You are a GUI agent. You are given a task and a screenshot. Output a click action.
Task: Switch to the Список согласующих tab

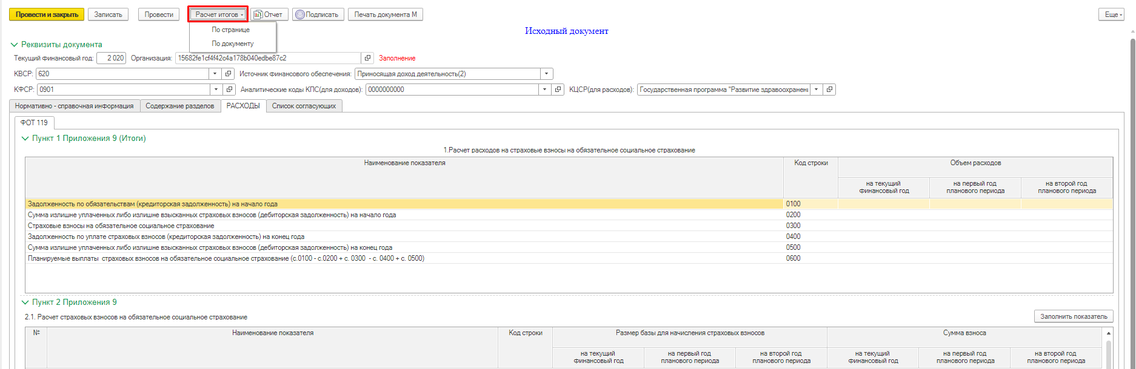[304, 106]
